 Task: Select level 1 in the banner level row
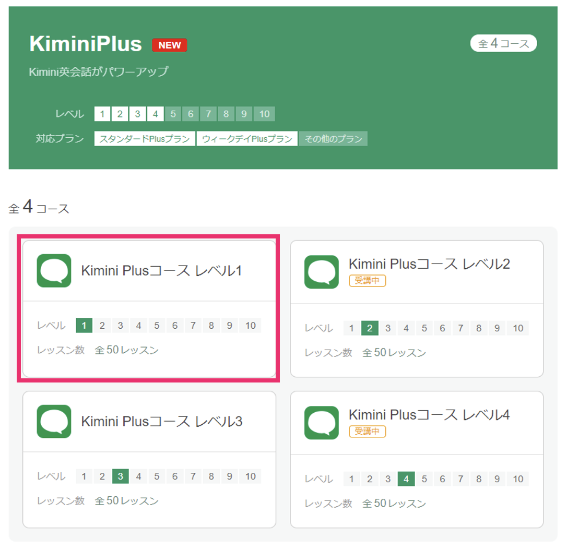(102, 114)
